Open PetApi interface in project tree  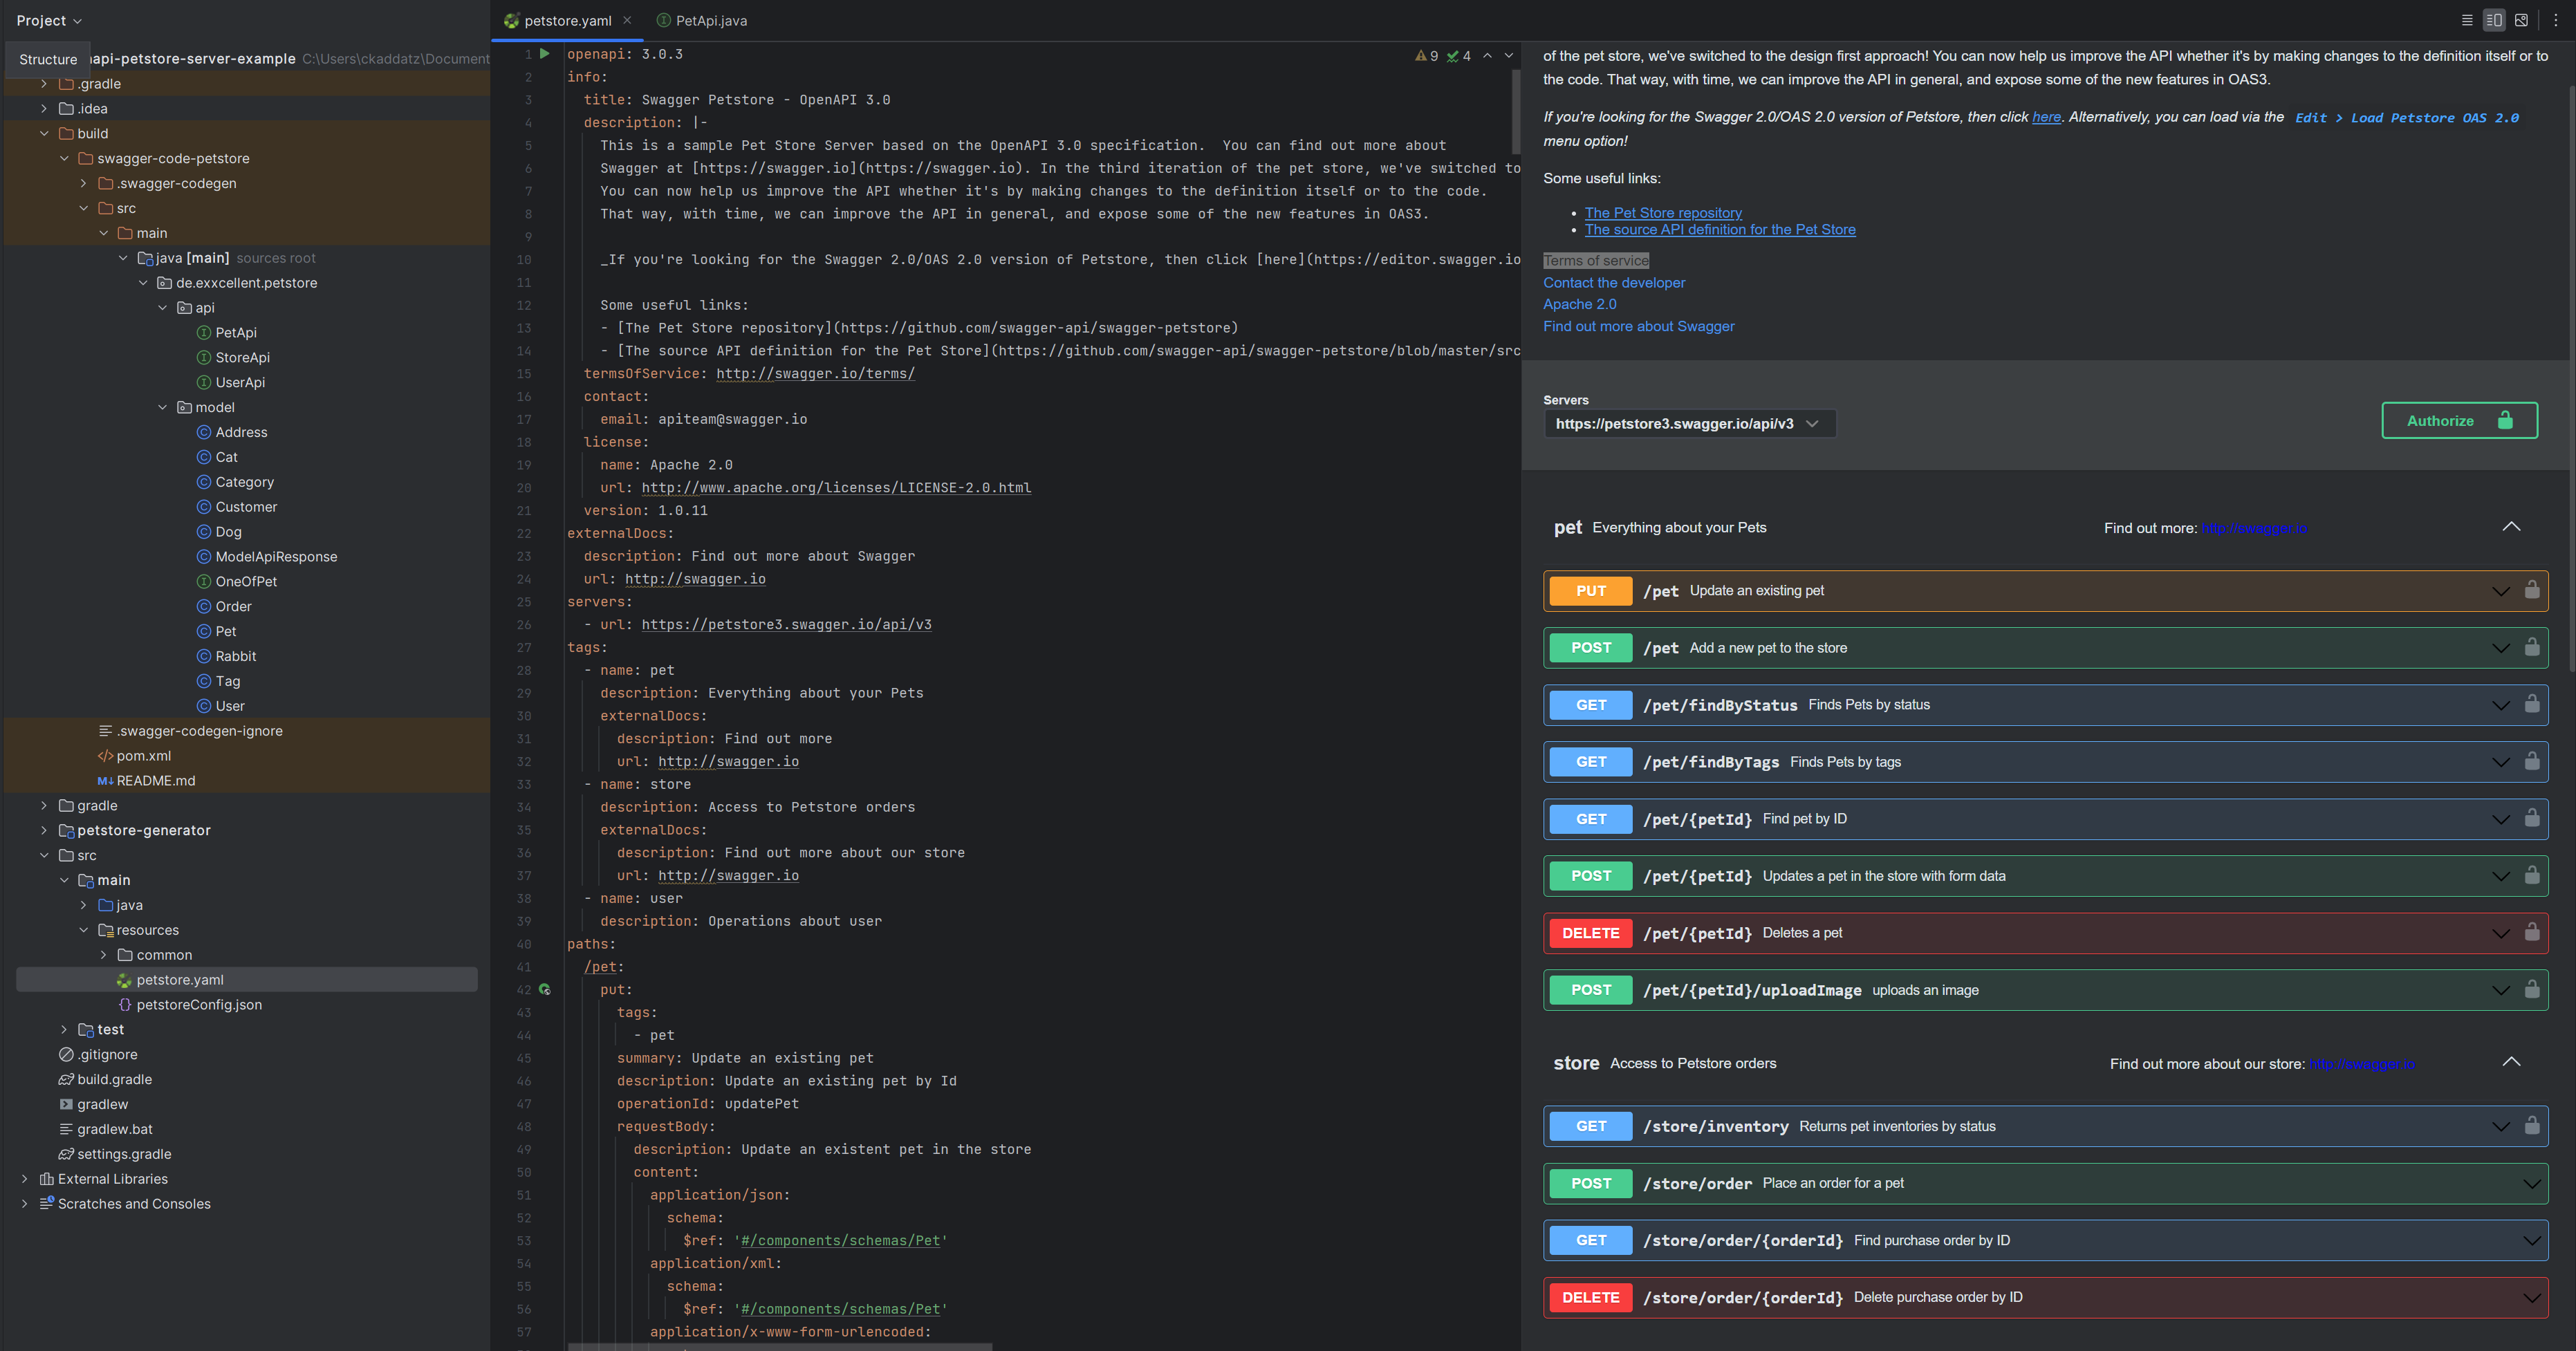coord(236,333)
